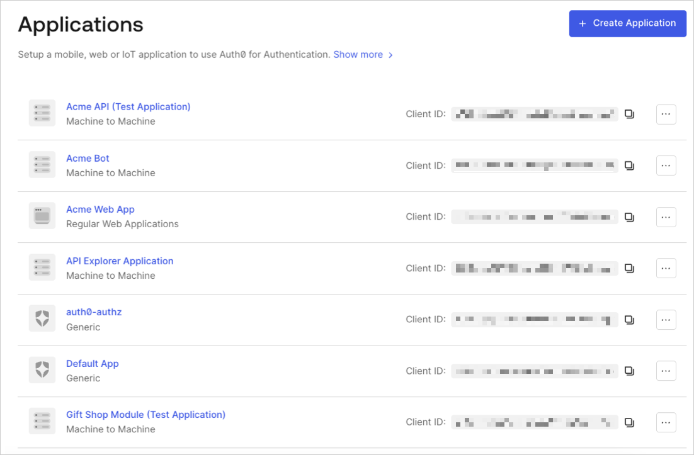The width and height of the screenshot is (694, 455).
Task: Click the masked Client ID field for Acme Bot
Action: pos(534,166)
